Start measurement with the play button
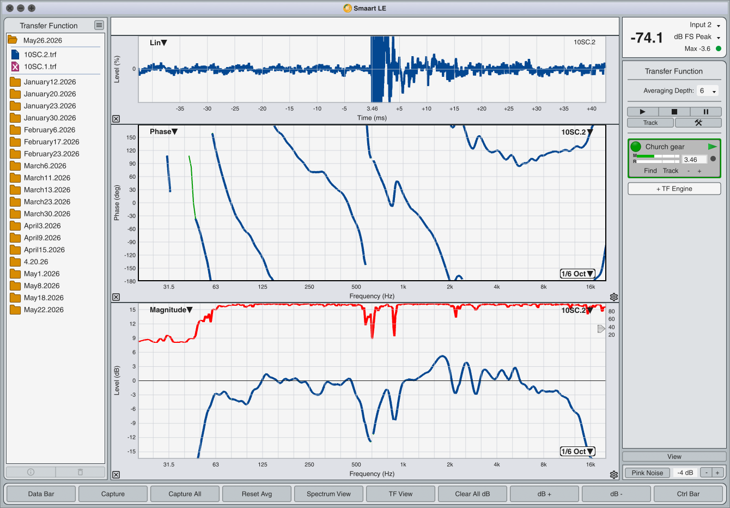Screen dimensions: 730x508 pos(643,112)
